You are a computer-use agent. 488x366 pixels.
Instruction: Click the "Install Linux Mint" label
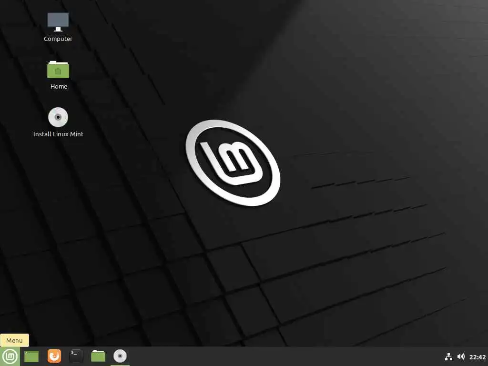click(58, 134)
